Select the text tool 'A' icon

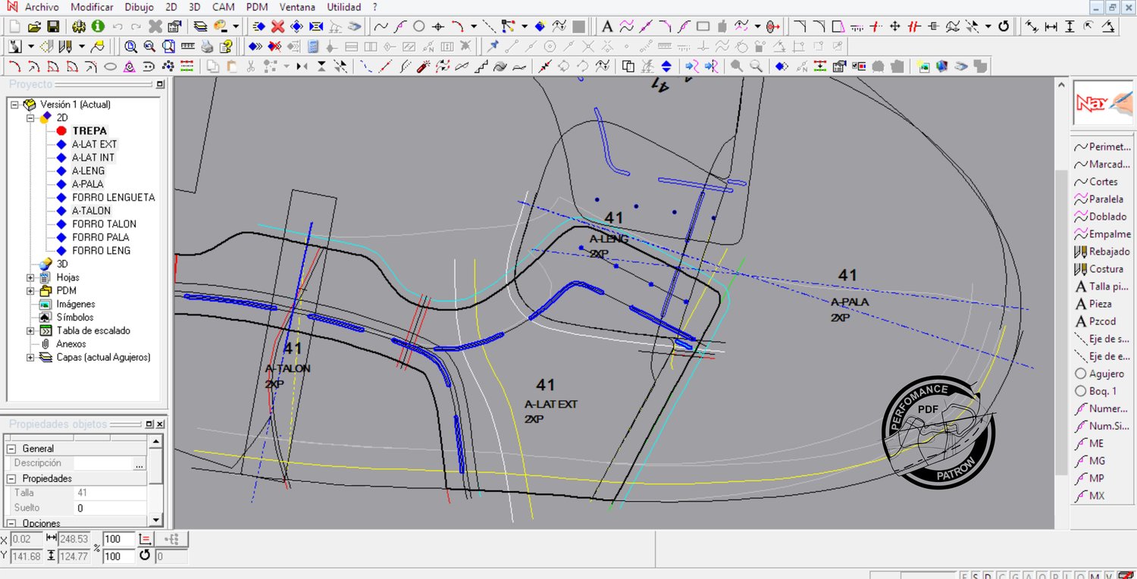(x=606, y=27)
